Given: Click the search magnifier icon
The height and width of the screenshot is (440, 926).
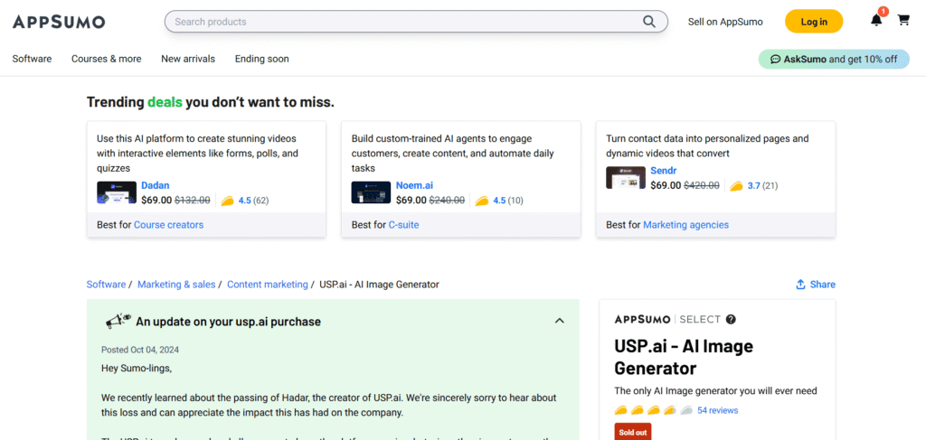Looking at the screenshot, I should coord(649,22).
